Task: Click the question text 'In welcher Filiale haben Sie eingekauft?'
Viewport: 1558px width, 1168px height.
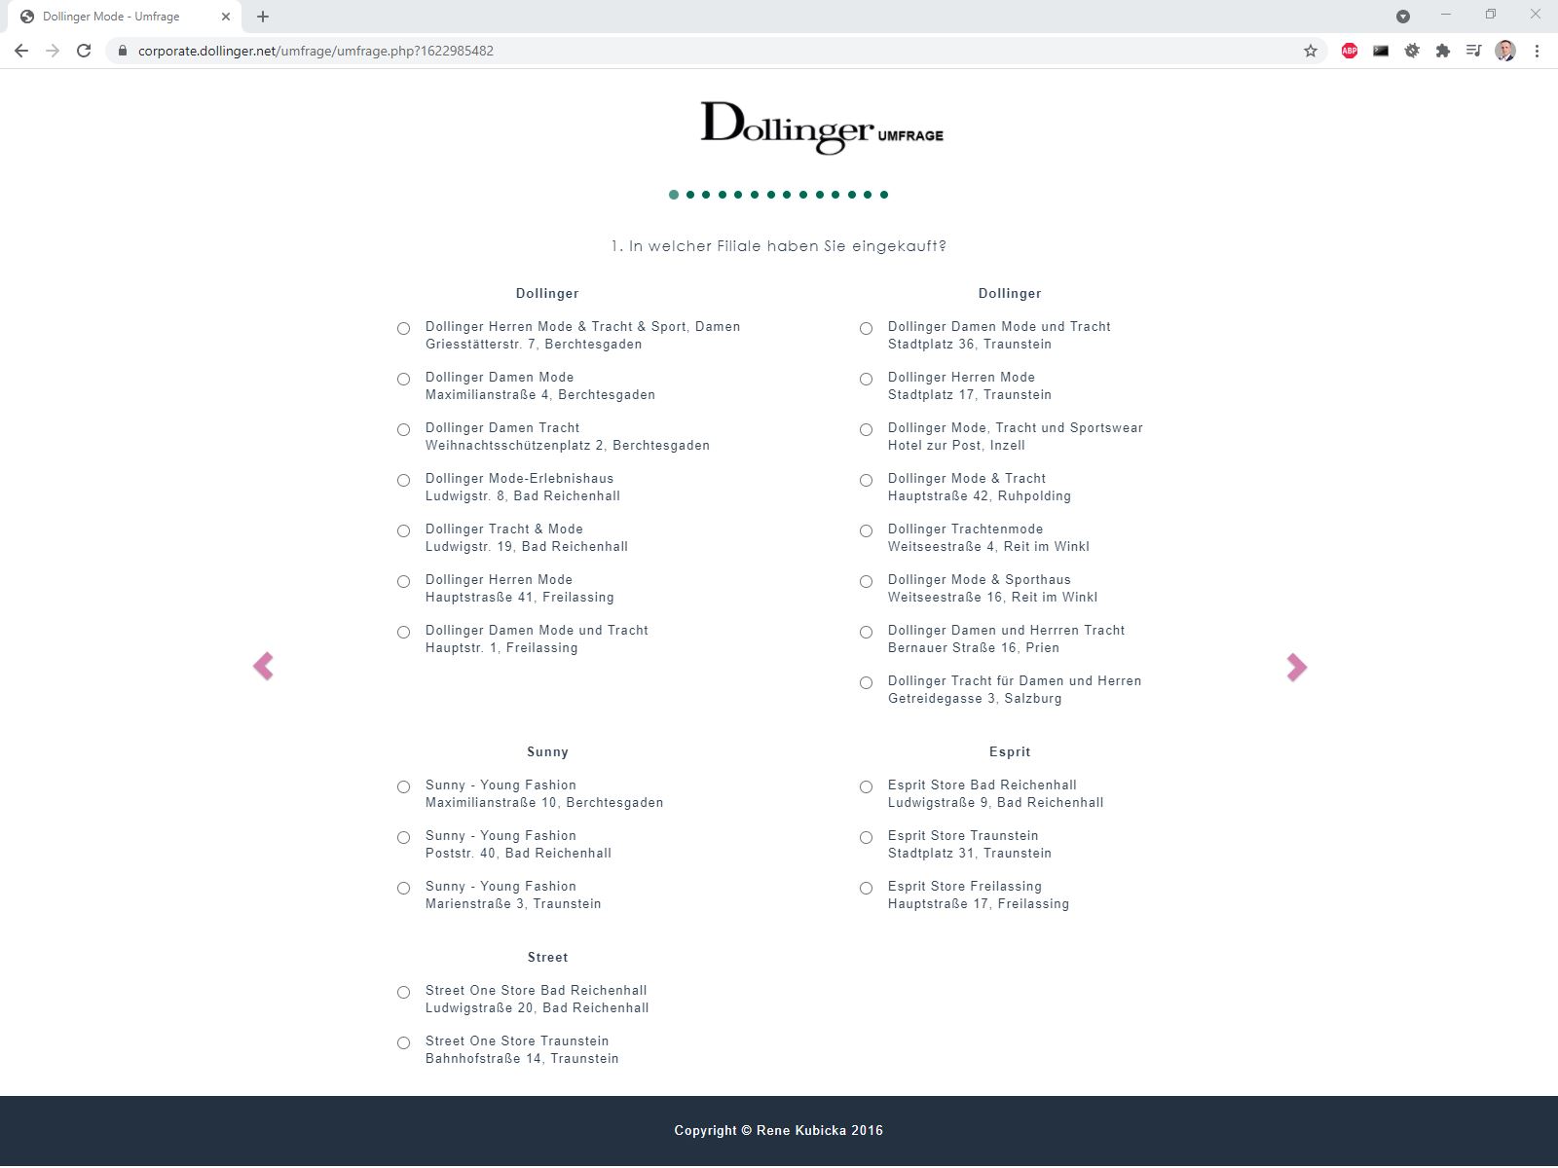Action: pos(788,246)
